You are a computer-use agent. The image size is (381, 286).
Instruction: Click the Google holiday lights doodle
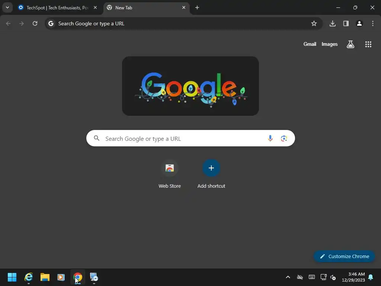[190, 86]
